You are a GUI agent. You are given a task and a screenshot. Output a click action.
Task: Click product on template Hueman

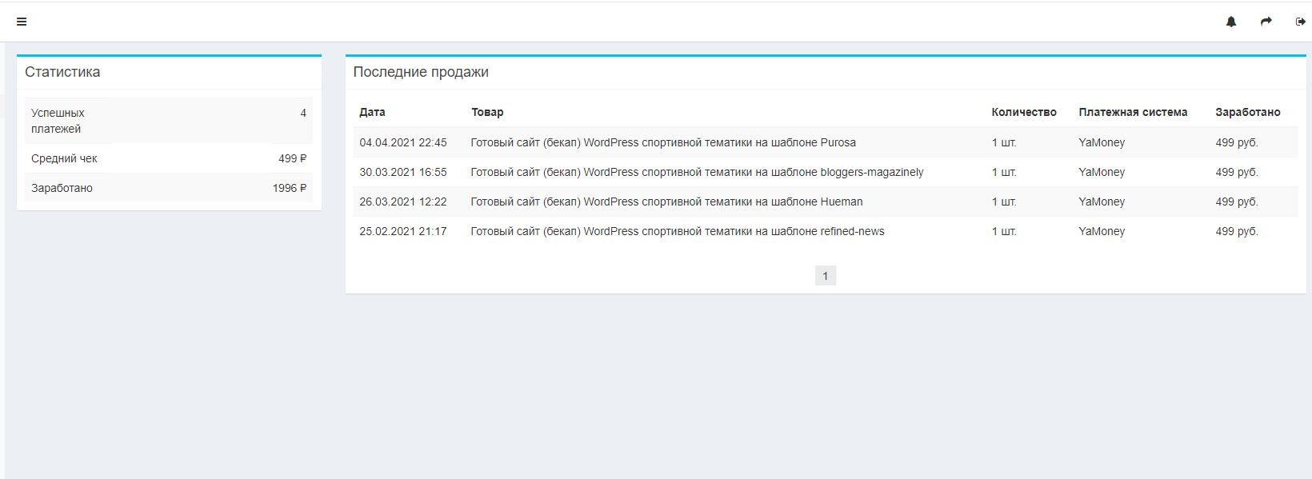pos(666,202)
